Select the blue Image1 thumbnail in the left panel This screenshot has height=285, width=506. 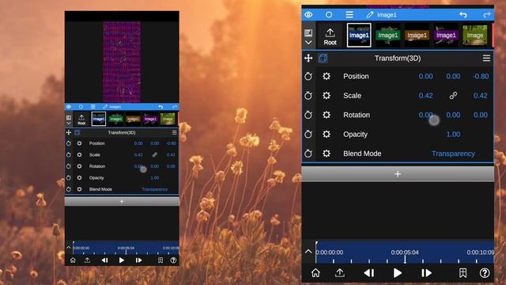pos(99,119)
